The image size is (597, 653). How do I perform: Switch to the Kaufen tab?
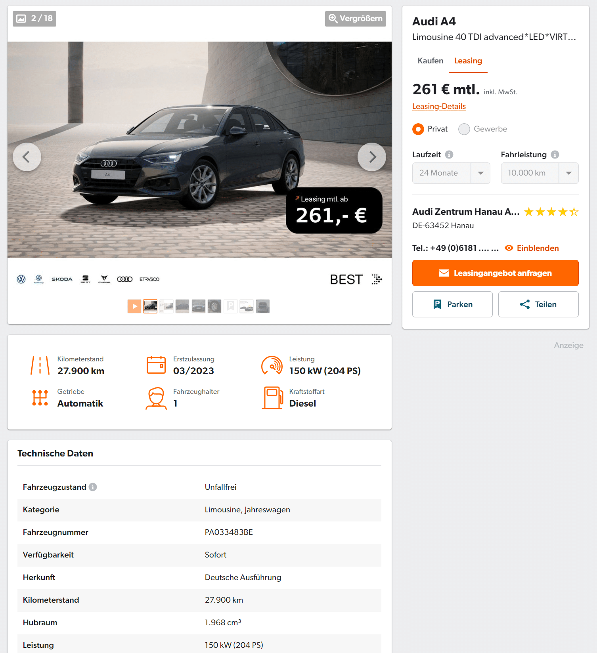[431, 61]
